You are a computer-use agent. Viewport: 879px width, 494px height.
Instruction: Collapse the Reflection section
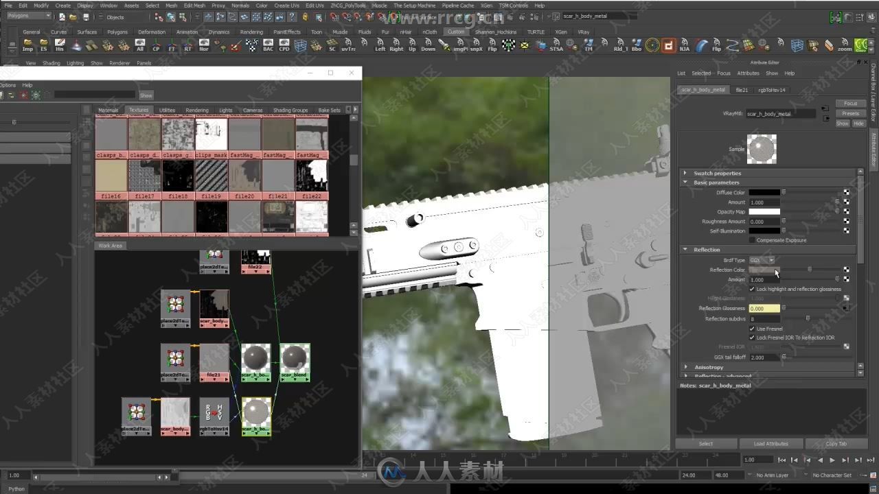[685, 250]
